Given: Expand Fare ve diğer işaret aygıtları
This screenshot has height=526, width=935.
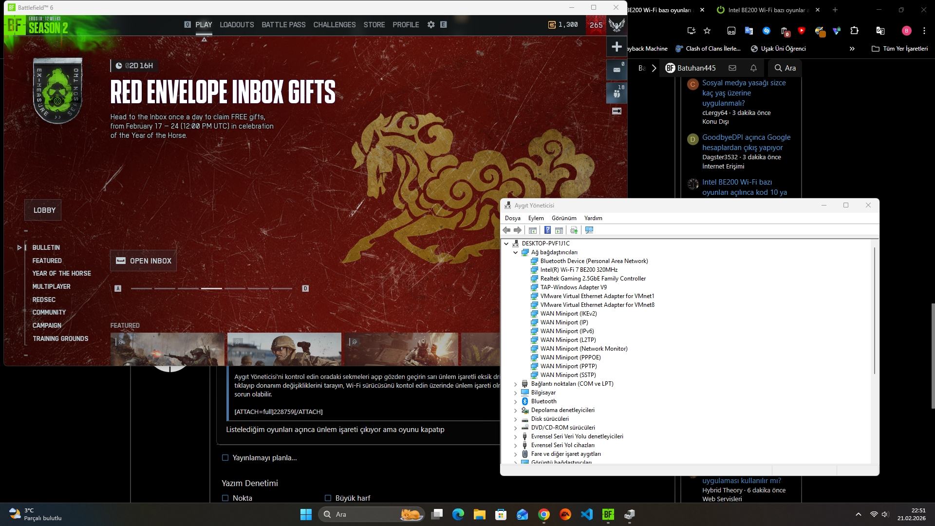Looking at the screenshot, I should [516, 454].
